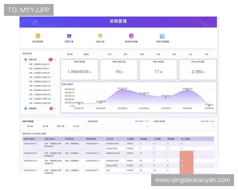The width and height of the screenshot is (238, 190).
Task: Click the 106,000.00 data point for 2023年04月
Action: tap(101, 103)
